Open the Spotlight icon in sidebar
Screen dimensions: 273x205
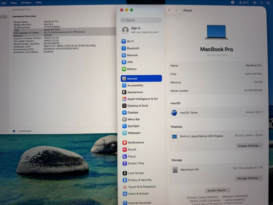(x=124, y=126)
